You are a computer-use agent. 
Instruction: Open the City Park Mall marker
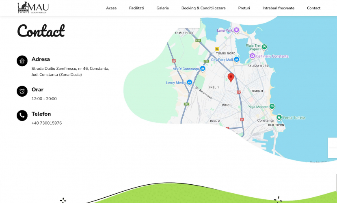(236, 59)
